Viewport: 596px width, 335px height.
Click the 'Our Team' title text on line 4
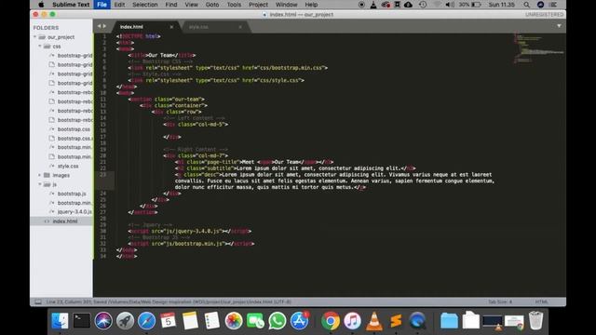pos(160,56)
